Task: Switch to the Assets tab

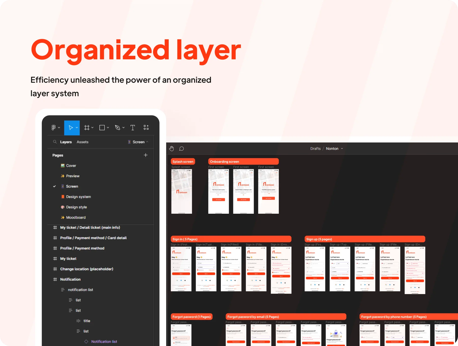Action: (82, 142)
